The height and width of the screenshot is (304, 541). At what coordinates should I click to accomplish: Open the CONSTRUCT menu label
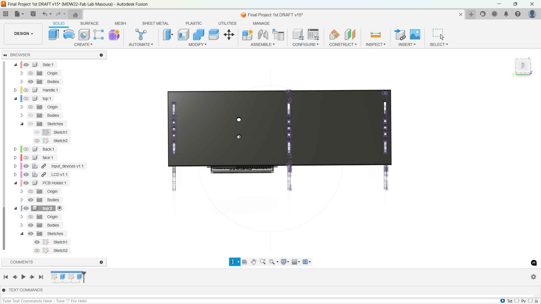click(x=343, y=44)
